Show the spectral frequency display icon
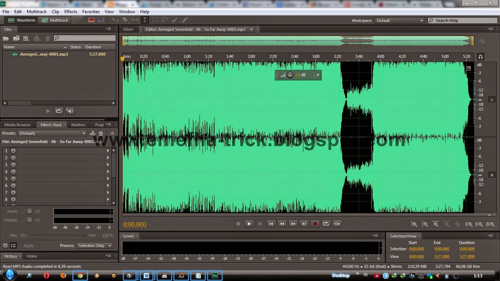The height and width of the screenshot is (281, 500). (92, 20)
